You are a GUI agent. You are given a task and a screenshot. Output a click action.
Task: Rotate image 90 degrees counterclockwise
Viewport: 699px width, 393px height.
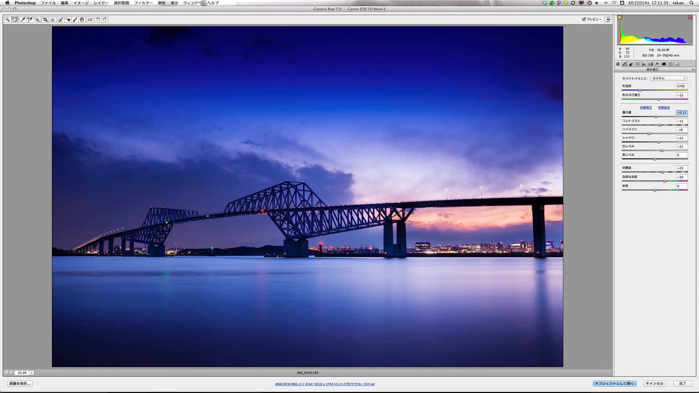98,20
